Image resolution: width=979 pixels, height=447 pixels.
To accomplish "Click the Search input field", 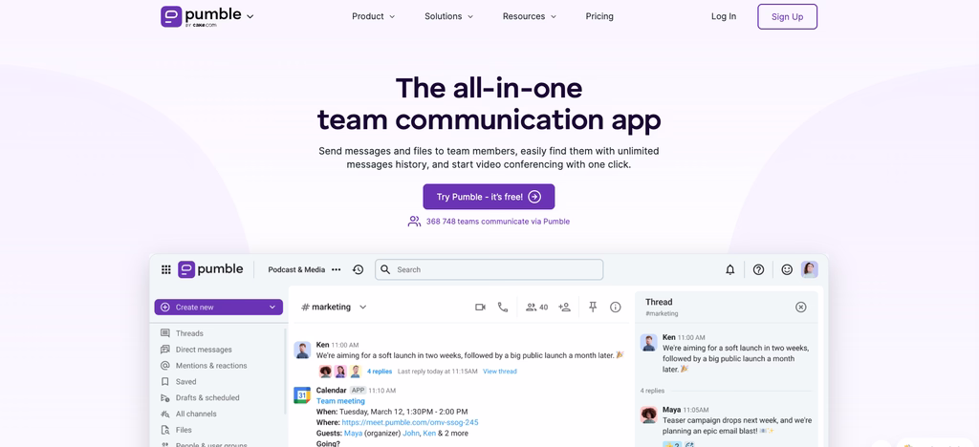I will [489, 270].
